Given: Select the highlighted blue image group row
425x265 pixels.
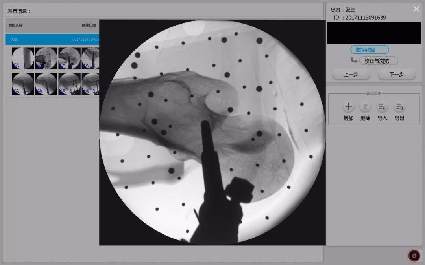Looking at the screenshot, I should 51,39.
